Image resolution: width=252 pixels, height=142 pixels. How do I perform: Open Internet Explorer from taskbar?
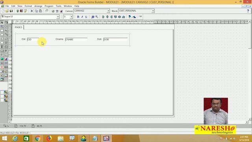15,138
